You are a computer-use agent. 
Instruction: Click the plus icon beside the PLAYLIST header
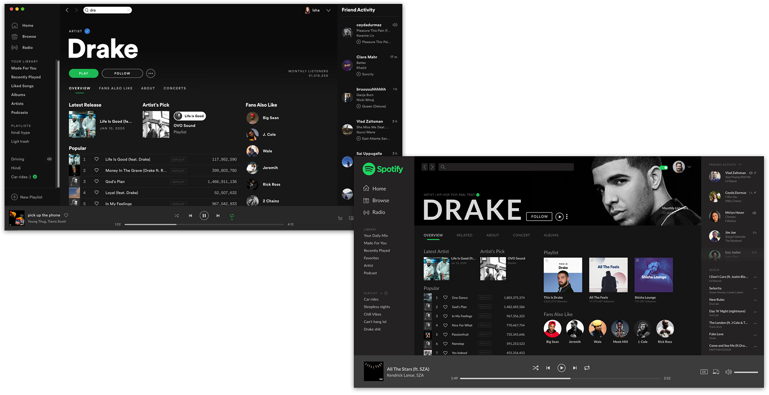click(386, 293)
